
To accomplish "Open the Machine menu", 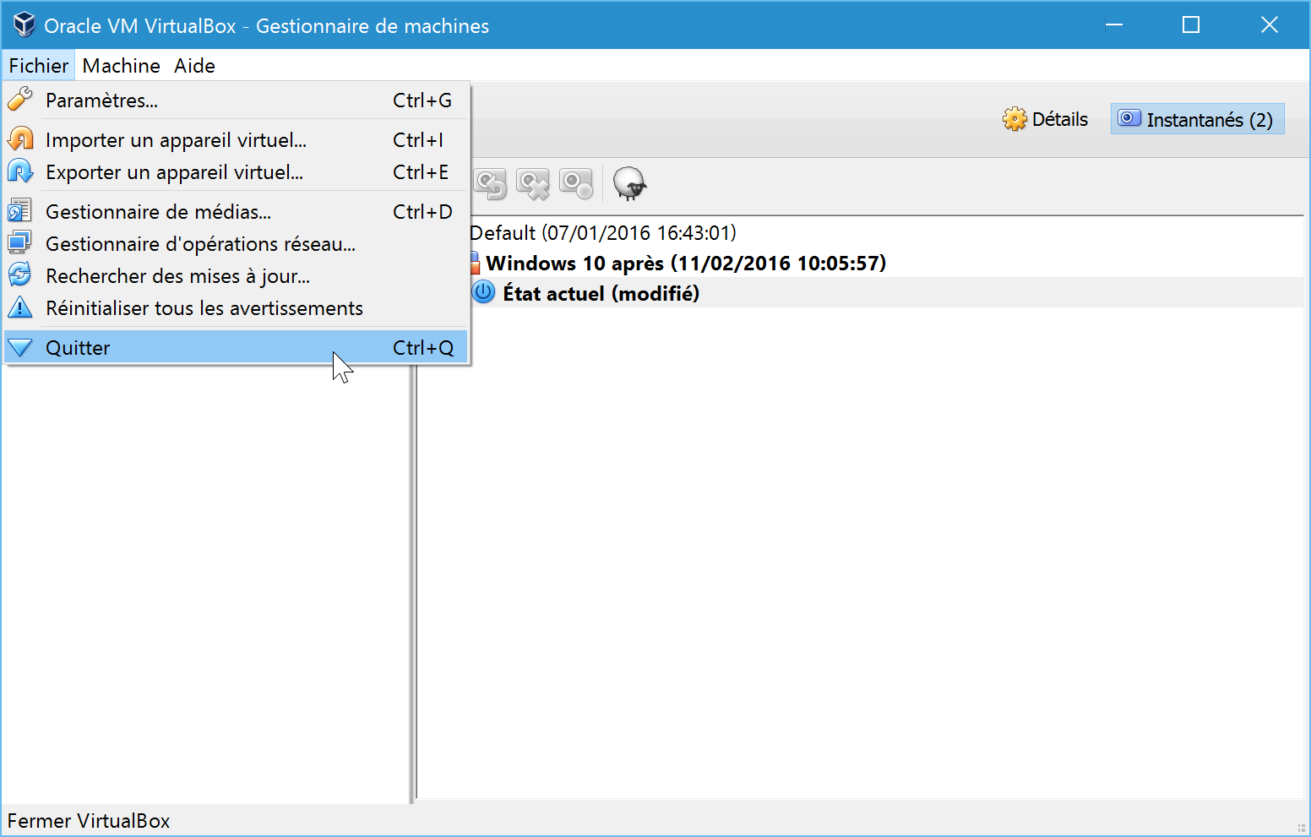I will pos(122,66).
